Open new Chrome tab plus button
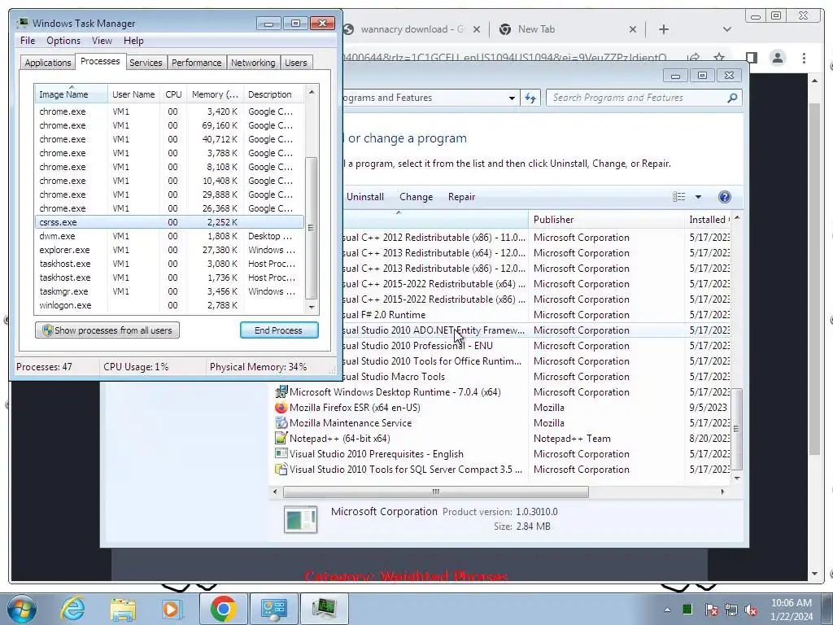This screenshot has width=833, height=625. coord(664,29)
